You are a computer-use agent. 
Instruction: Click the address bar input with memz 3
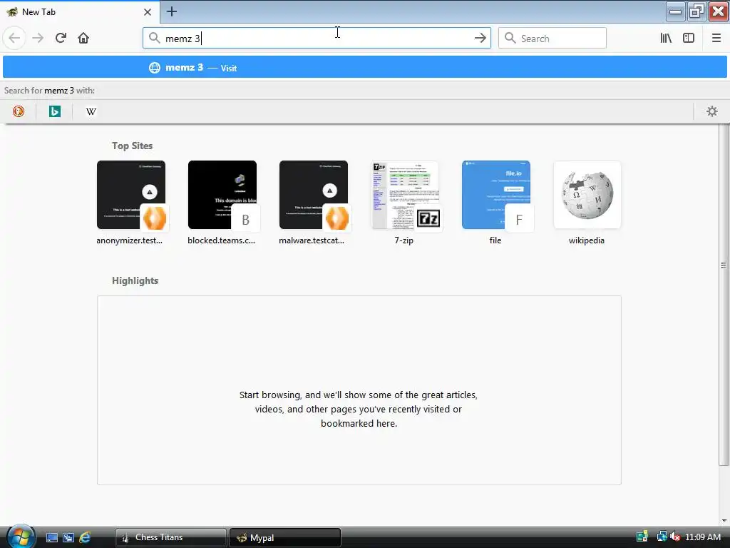click(317, 39)
